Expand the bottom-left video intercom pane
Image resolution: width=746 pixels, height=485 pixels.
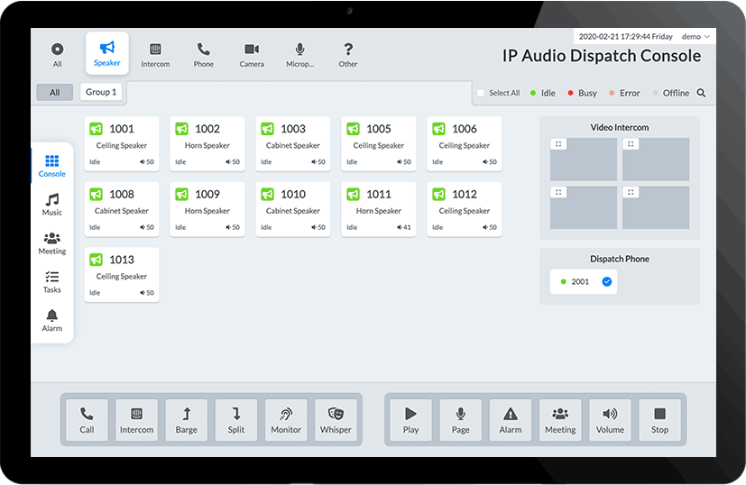(x=558, y=192)
